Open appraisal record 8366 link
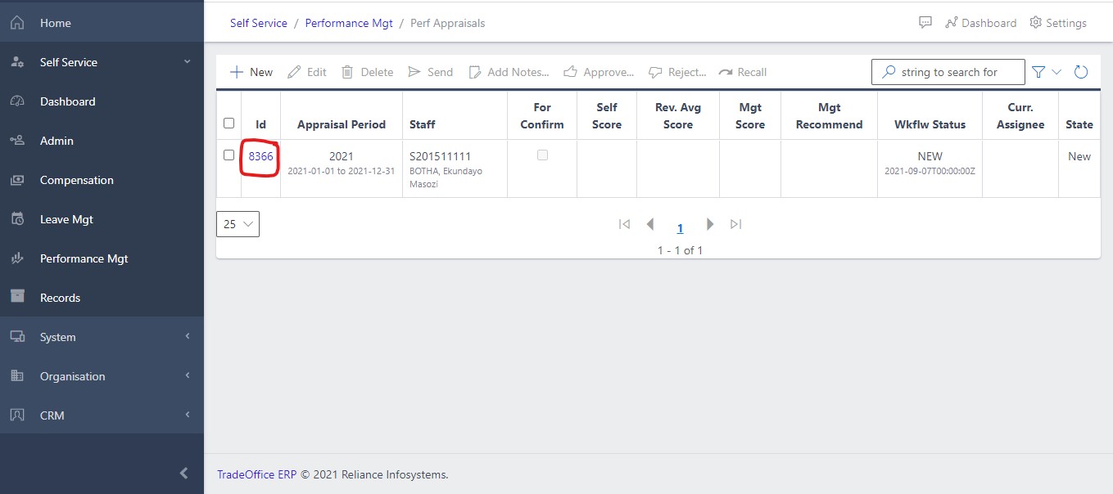1113x494 pixels. [260, 155]
